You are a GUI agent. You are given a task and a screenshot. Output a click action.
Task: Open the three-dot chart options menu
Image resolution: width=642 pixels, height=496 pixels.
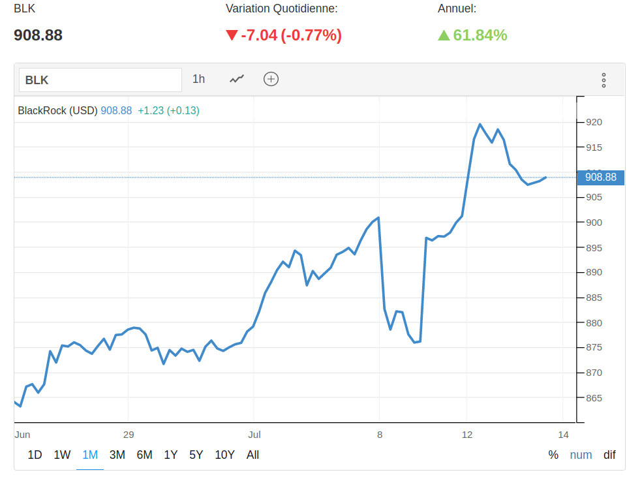(604, 80)
